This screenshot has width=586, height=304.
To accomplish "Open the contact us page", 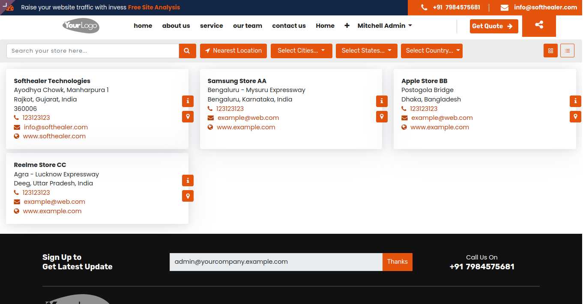I will tap(289, 26).
